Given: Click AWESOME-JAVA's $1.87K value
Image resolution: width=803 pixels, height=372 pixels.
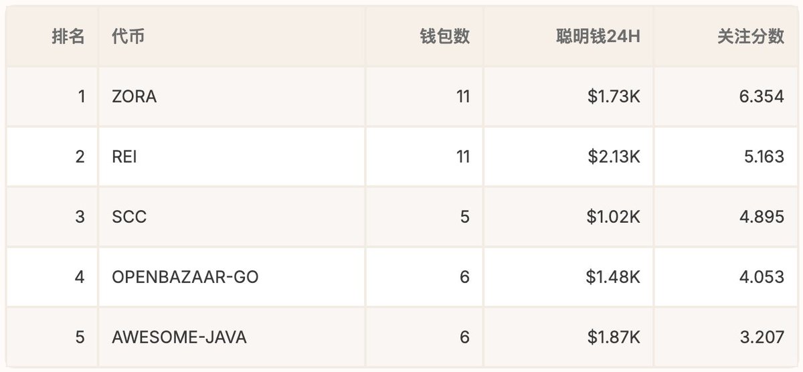Looking at the screenshot, I should (614, 337).
